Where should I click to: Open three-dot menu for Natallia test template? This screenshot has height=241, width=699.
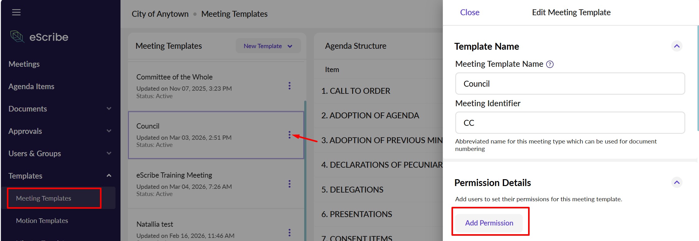coord(289,233)
